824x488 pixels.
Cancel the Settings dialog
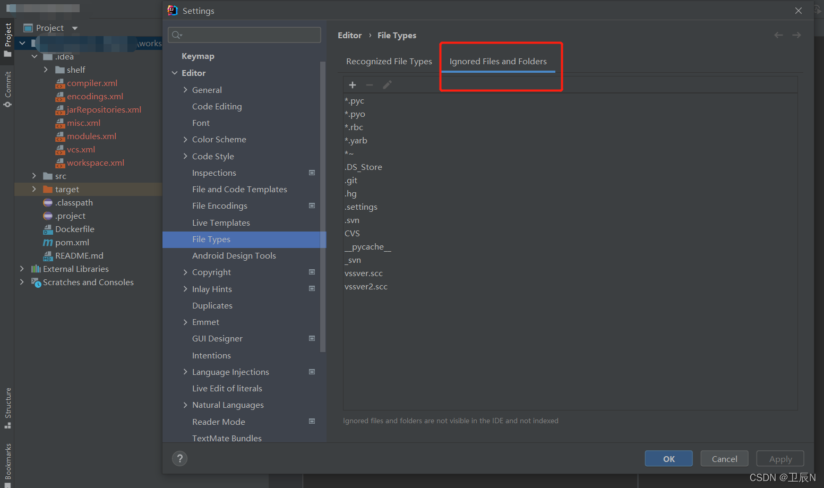pyautogui.click(x=725, y=459)
